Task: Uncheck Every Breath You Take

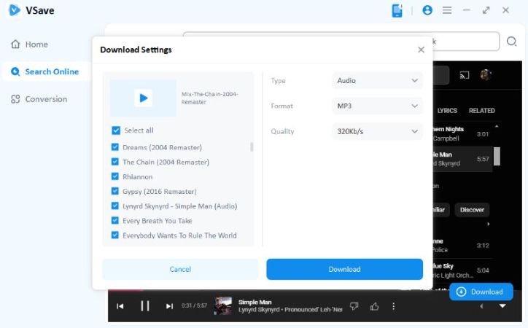Action: coord(114,220)
